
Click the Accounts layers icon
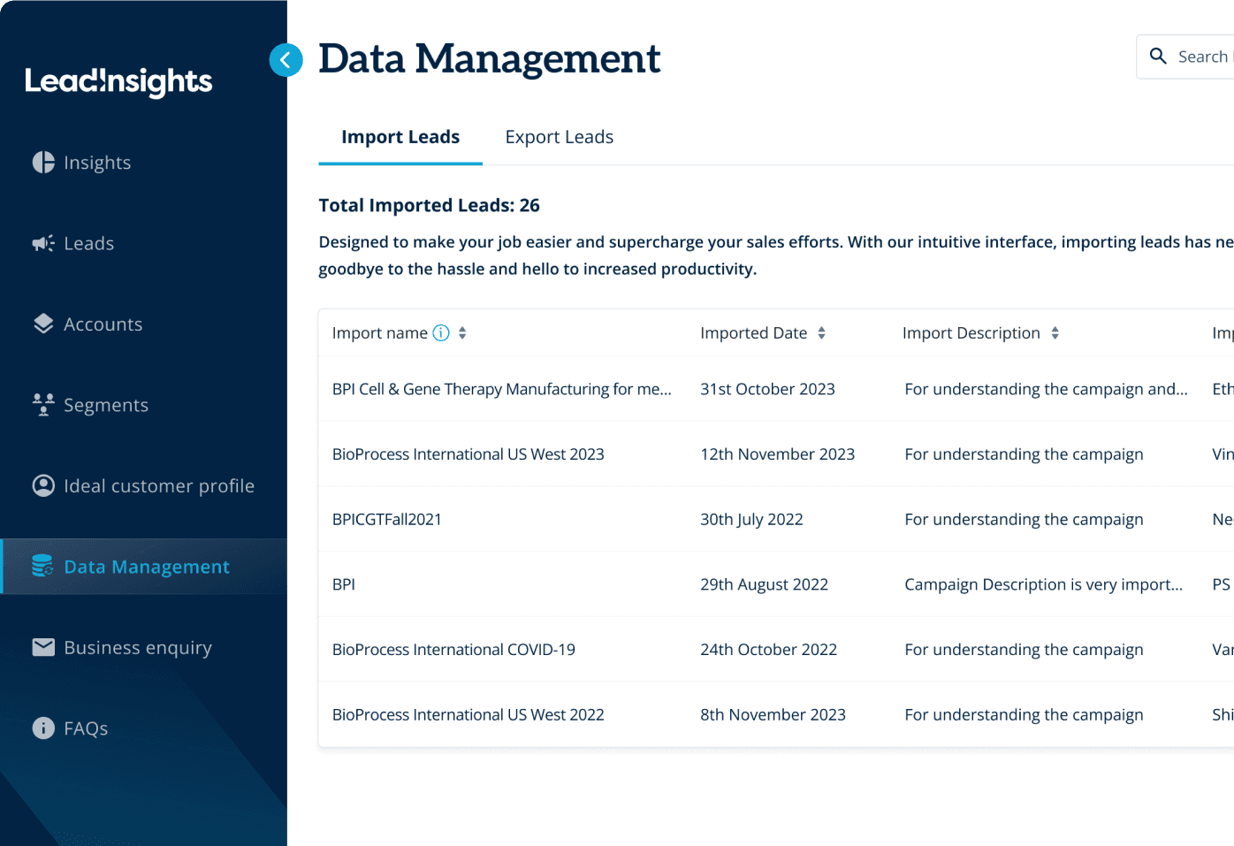(43, 324)
